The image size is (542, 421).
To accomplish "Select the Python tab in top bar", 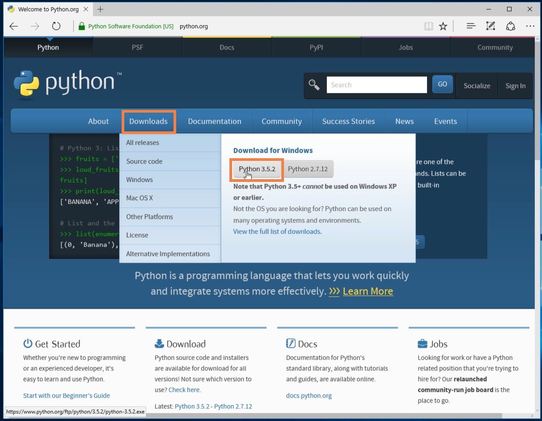I will pos(48,47).
